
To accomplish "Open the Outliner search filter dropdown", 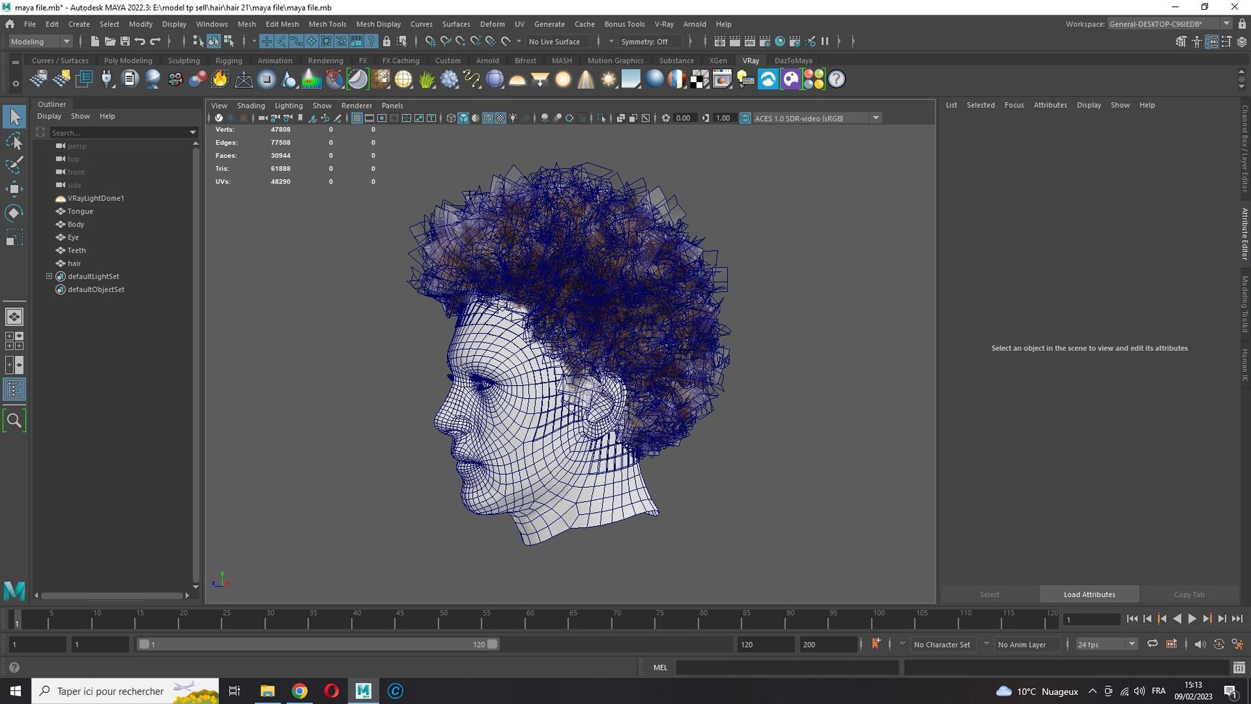I will tap(193, 132).
